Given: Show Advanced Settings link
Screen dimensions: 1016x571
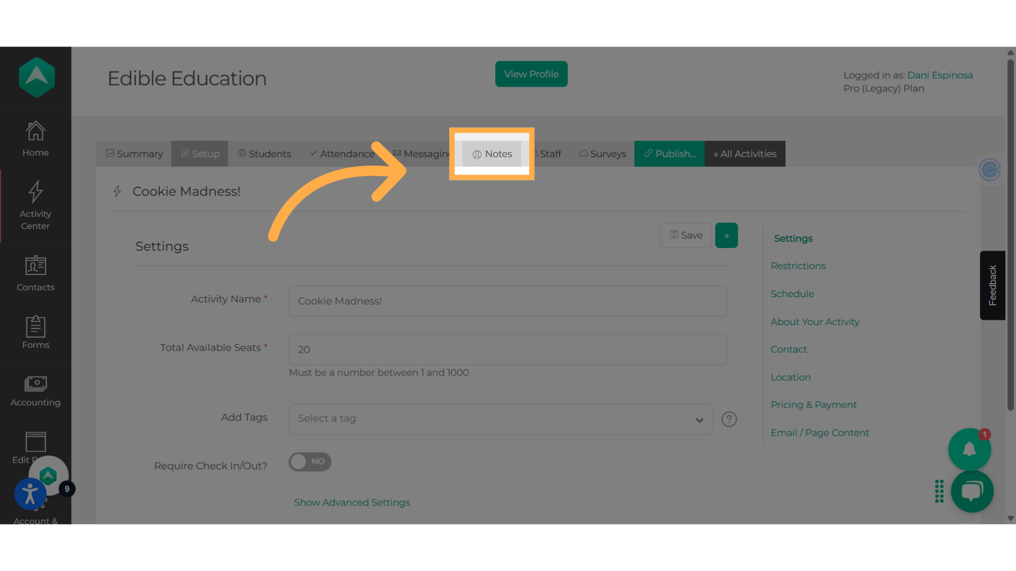Looking at the screenshot, I should click(x=351, y=502).
